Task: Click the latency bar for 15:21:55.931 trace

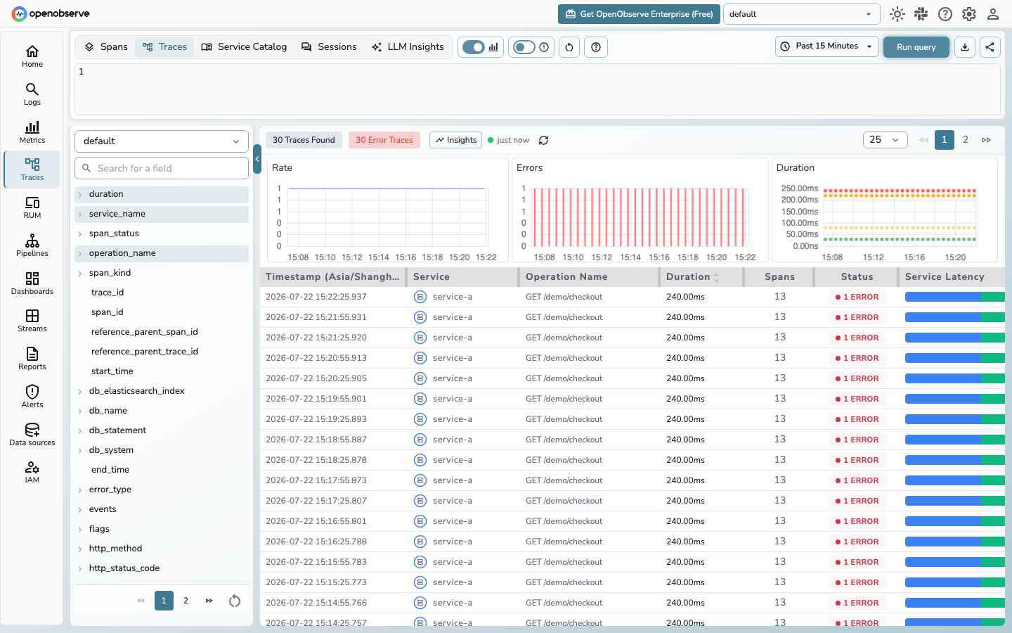Action: pos(954,317)
